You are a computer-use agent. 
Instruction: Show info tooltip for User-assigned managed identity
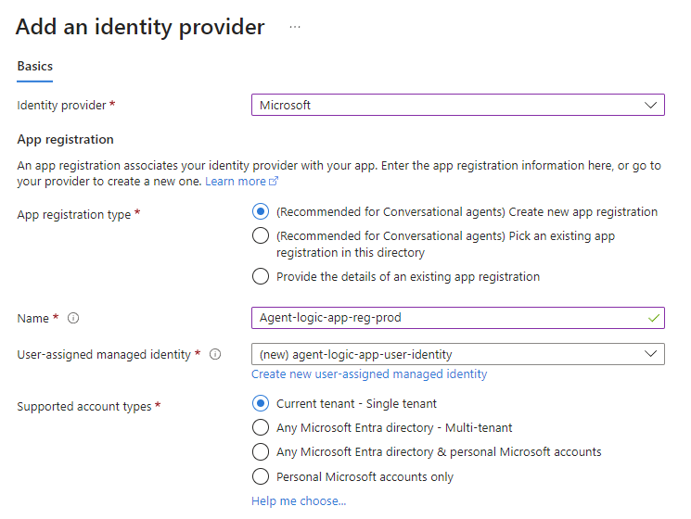pyautogui.click(x=215, y=354)
